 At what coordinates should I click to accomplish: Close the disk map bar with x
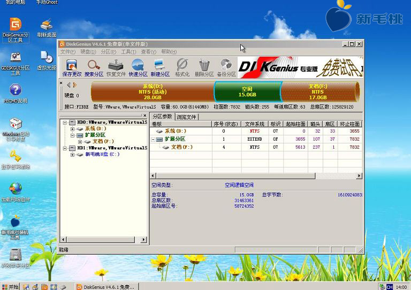point(61,83)
